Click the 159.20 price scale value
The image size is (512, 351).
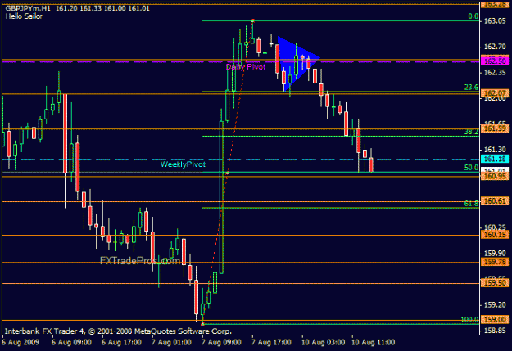[x=495, y=304]
